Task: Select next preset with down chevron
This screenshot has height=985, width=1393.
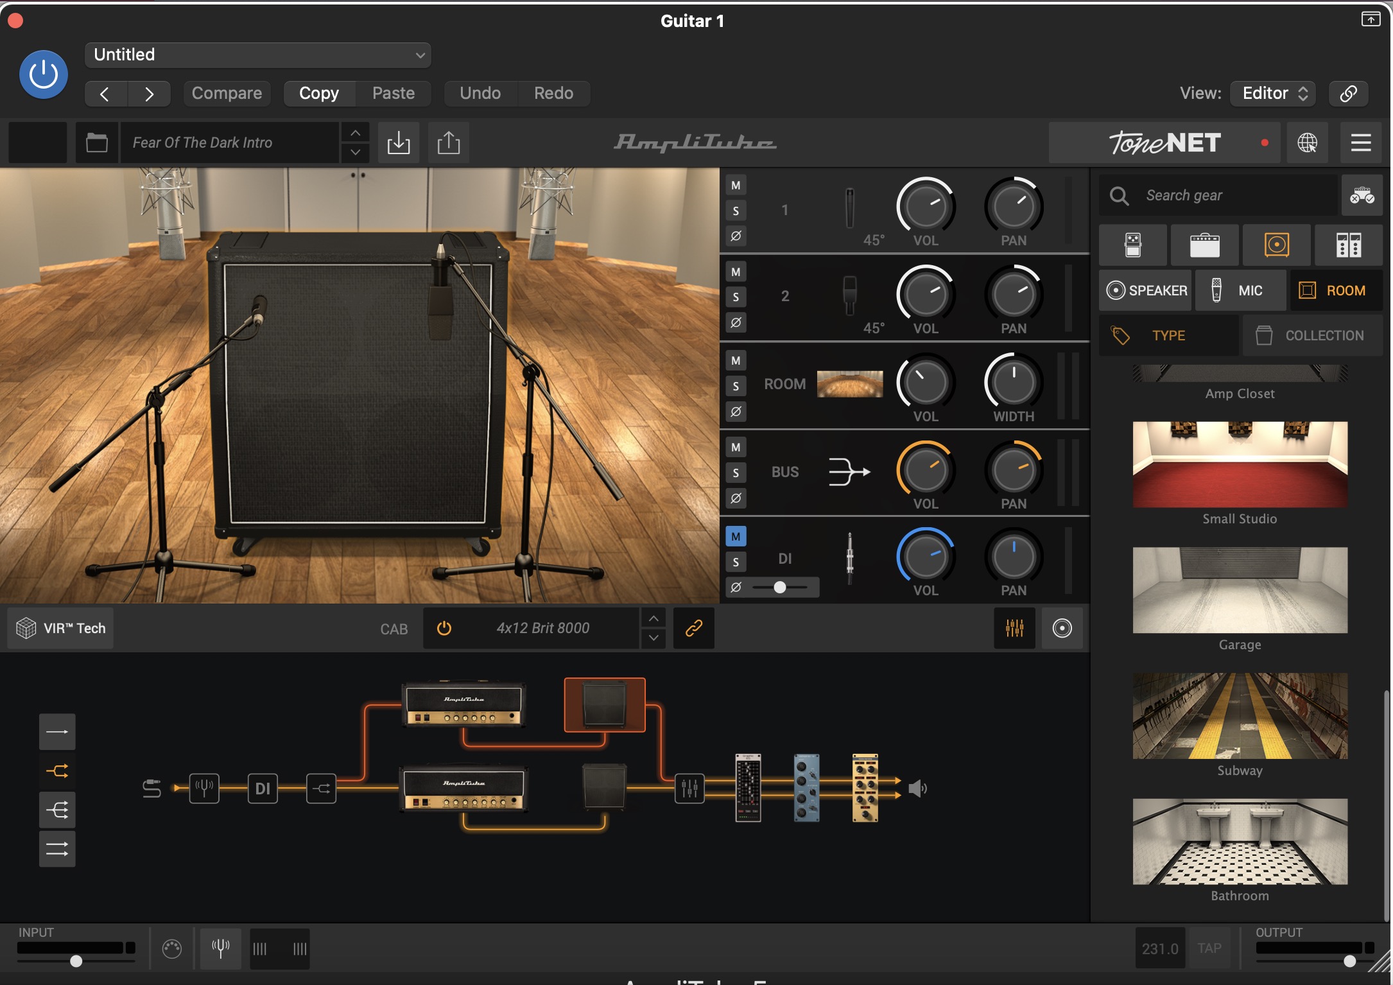Action: (x=355, y=153)
